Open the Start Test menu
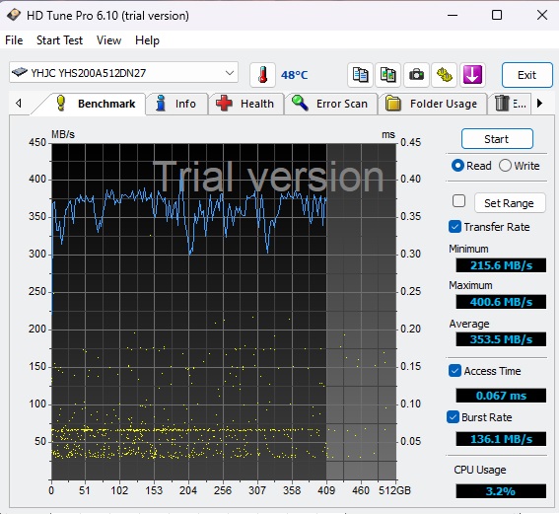The height and width of the screenshot is (514, 559). [59, 40]
